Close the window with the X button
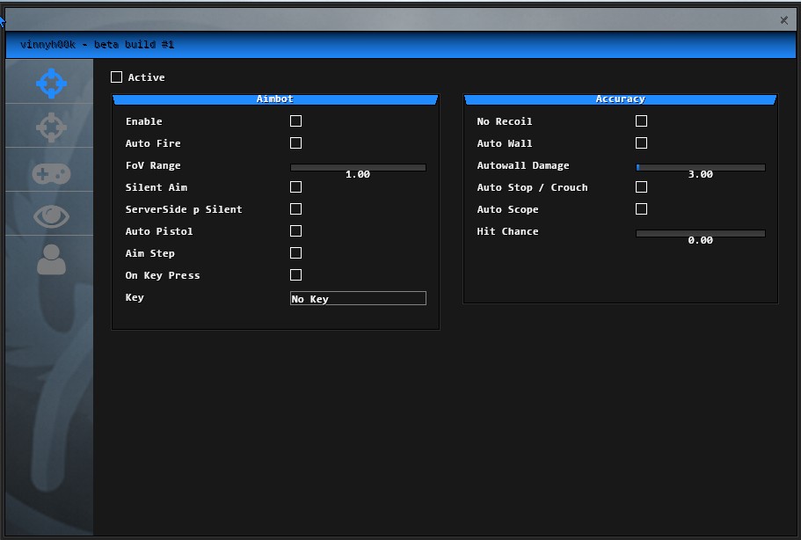Image resolution: width=801 pixels, height=540 pixels. coord(784,19)
